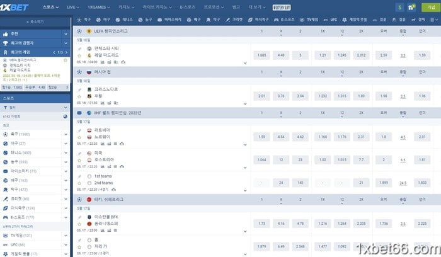
Task: Toggle star on sidebar UEFA featured game
Action: (66, 60)
